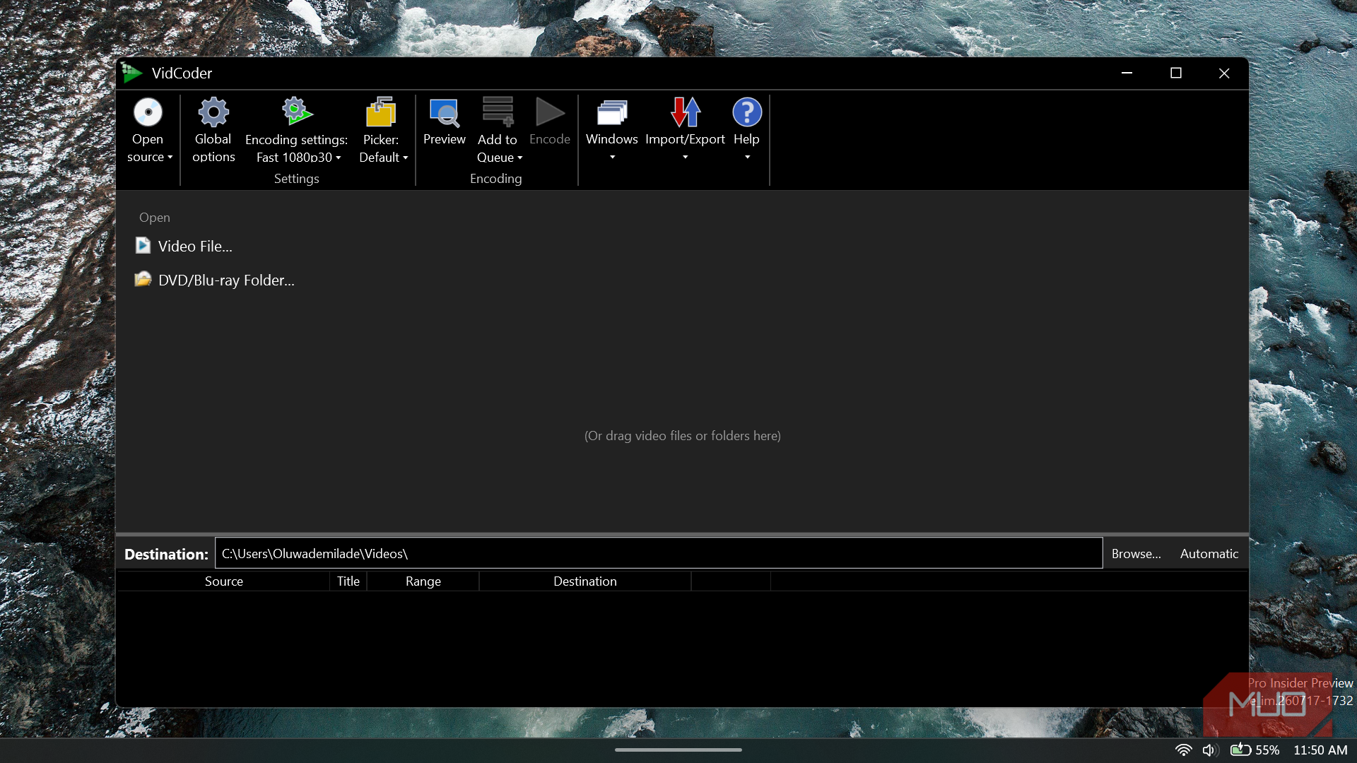Click the volume speaker icon in tray
1357x763 pixels.
point(1210,750)
